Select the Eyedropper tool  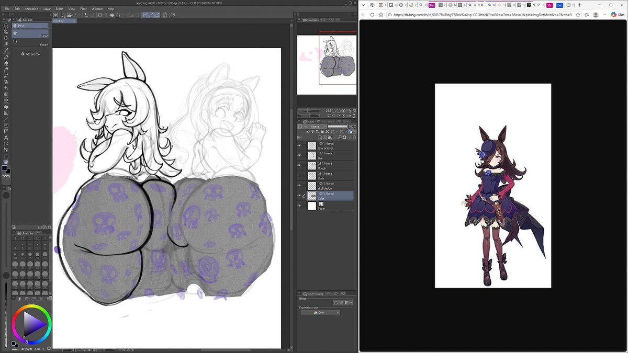(x=6, y=50)
